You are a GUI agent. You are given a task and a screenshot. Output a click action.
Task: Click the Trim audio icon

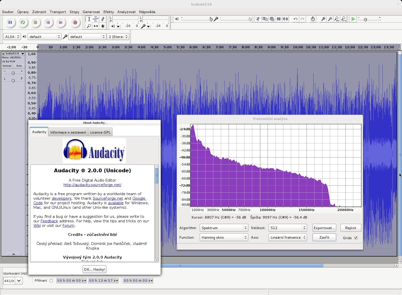[x=279, y=19]
